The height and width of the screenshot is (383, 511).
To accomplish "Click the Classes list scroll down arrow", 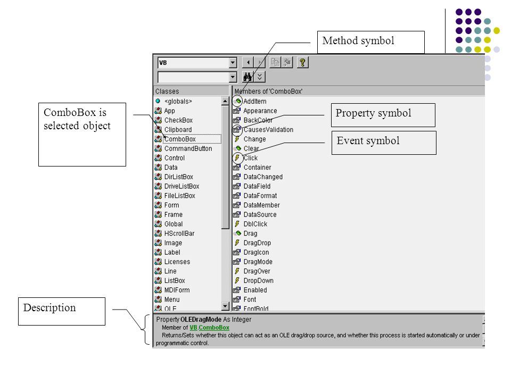I will tap(225, 306).
